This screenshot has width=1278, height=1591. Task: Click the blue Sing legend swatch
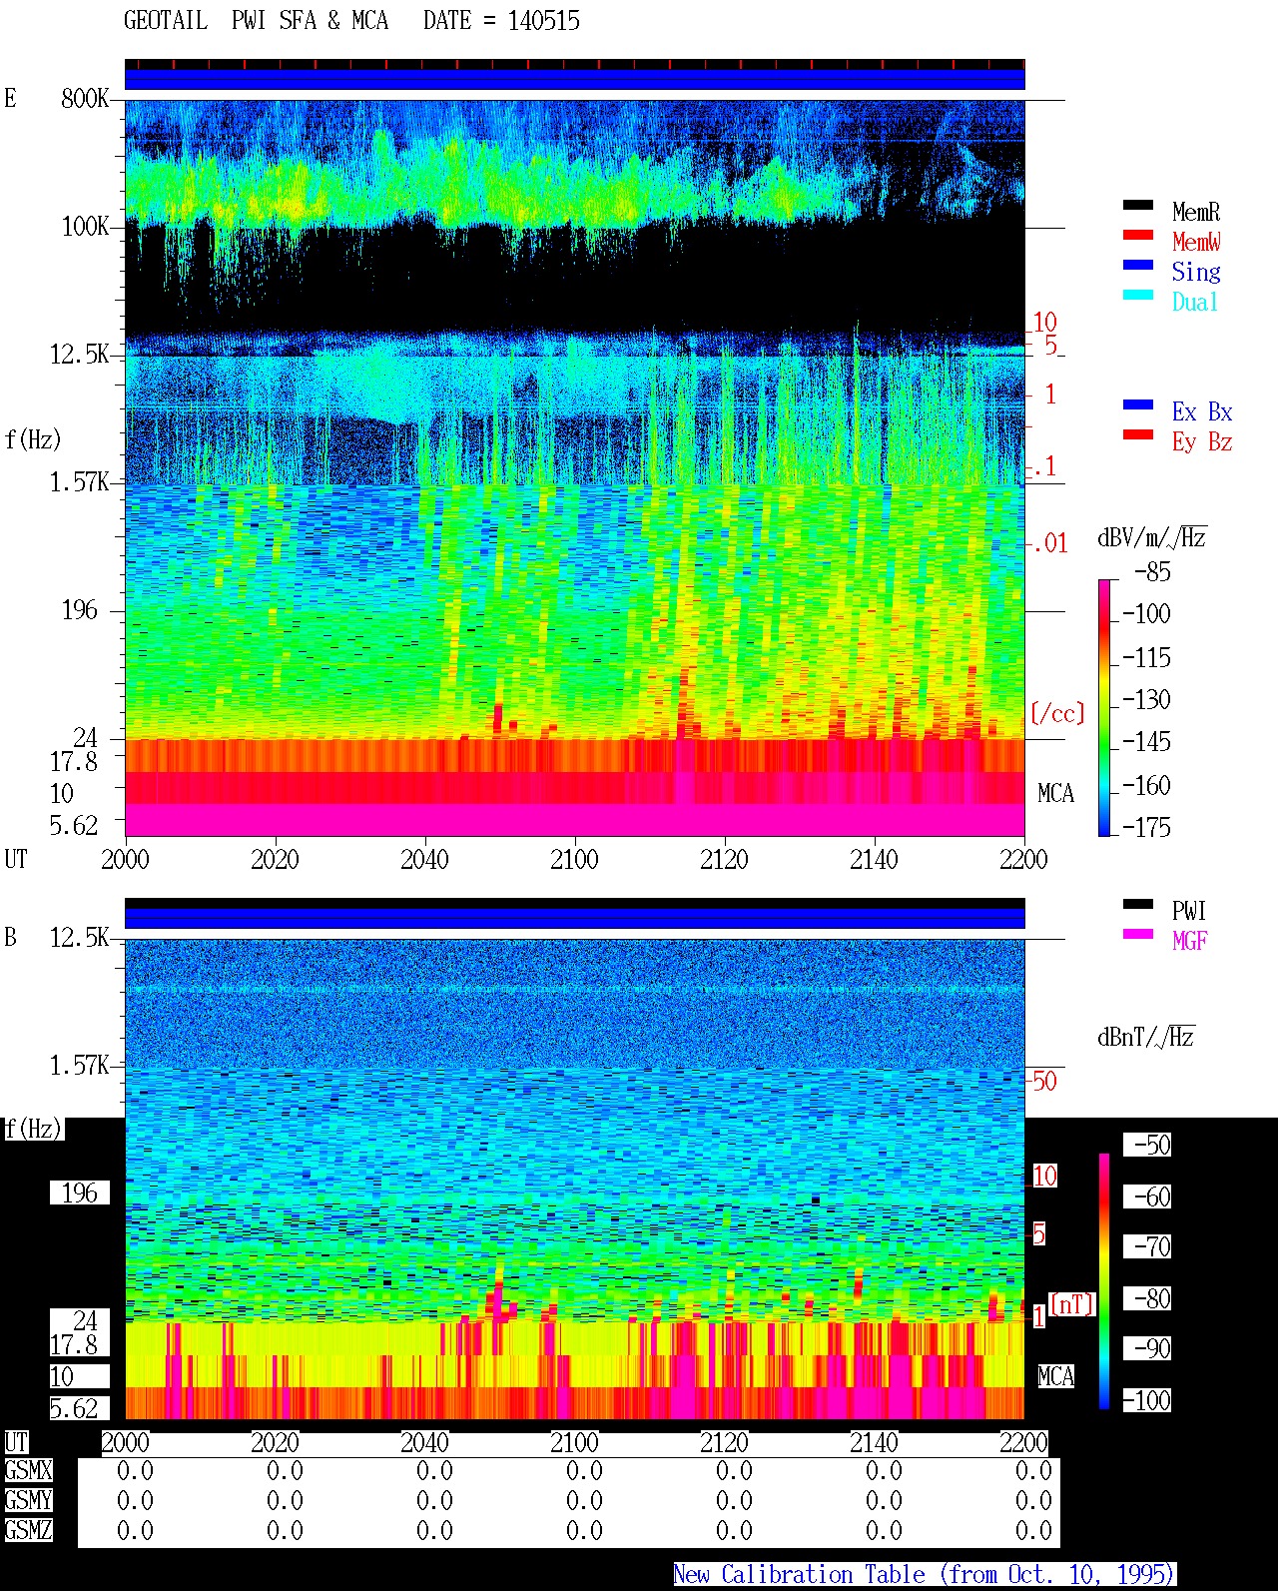pyautogui.click(x=1138, y=265)
